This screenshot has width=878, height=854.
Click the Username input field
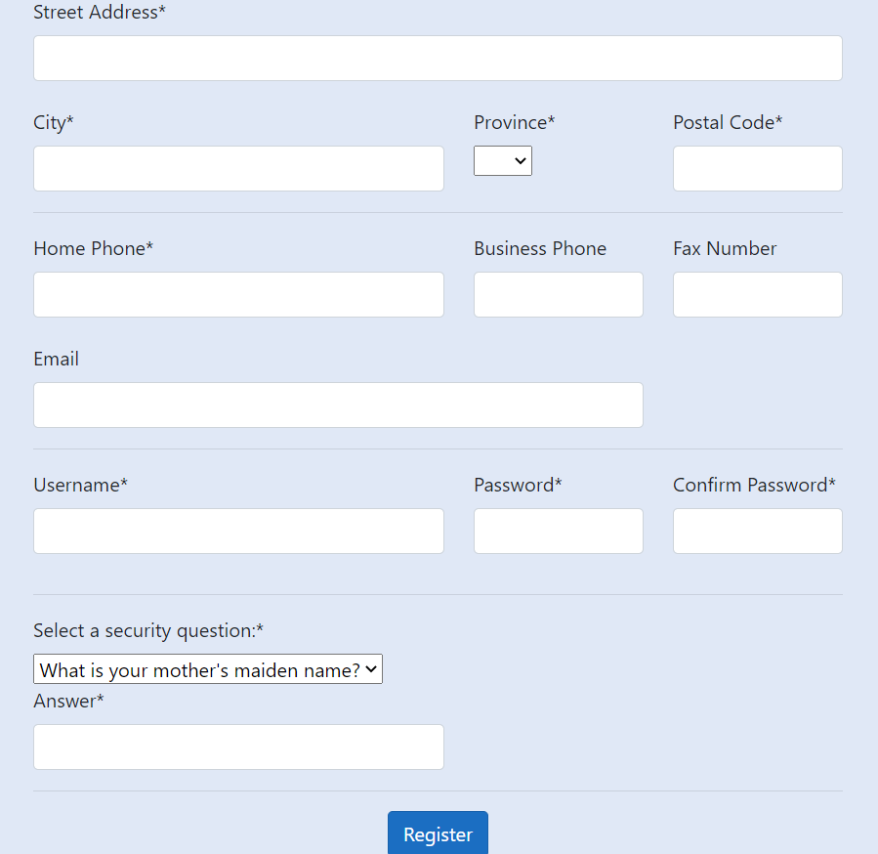pos(238,531)
